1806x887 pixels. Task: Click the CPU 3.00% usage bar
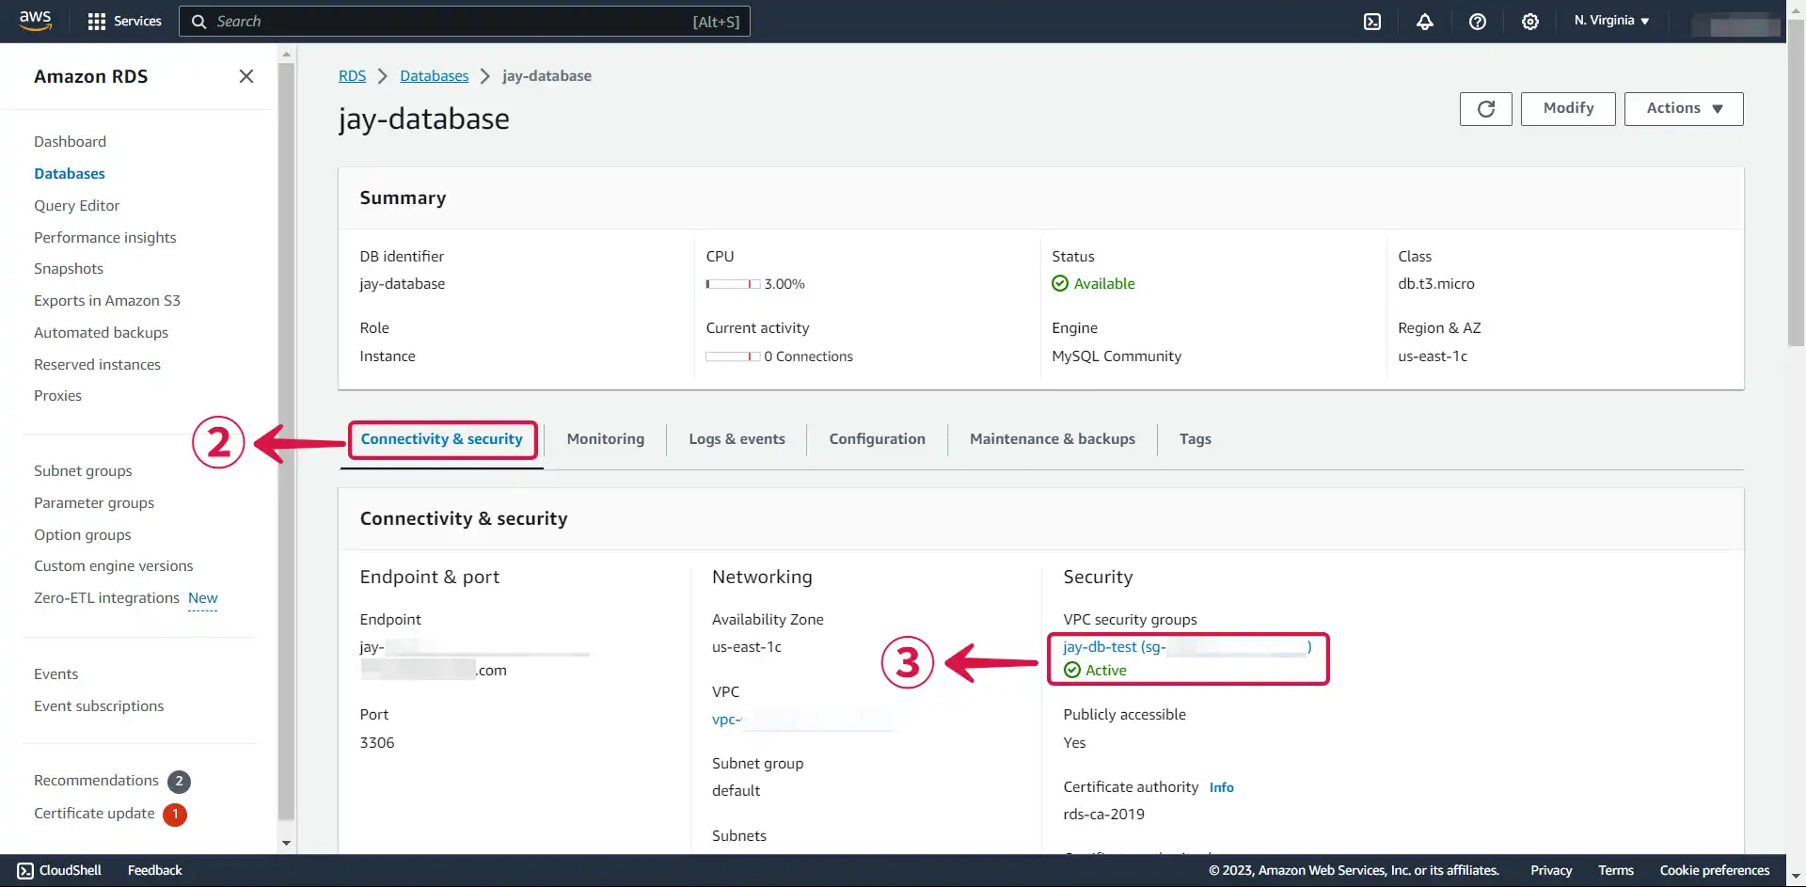pyautogui.click(x=733, y=284)
